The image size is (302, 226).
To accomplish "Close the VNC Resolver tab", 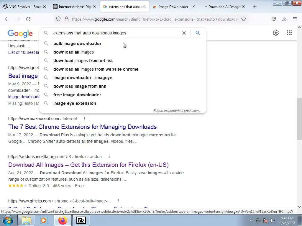I will coord(45,6).
